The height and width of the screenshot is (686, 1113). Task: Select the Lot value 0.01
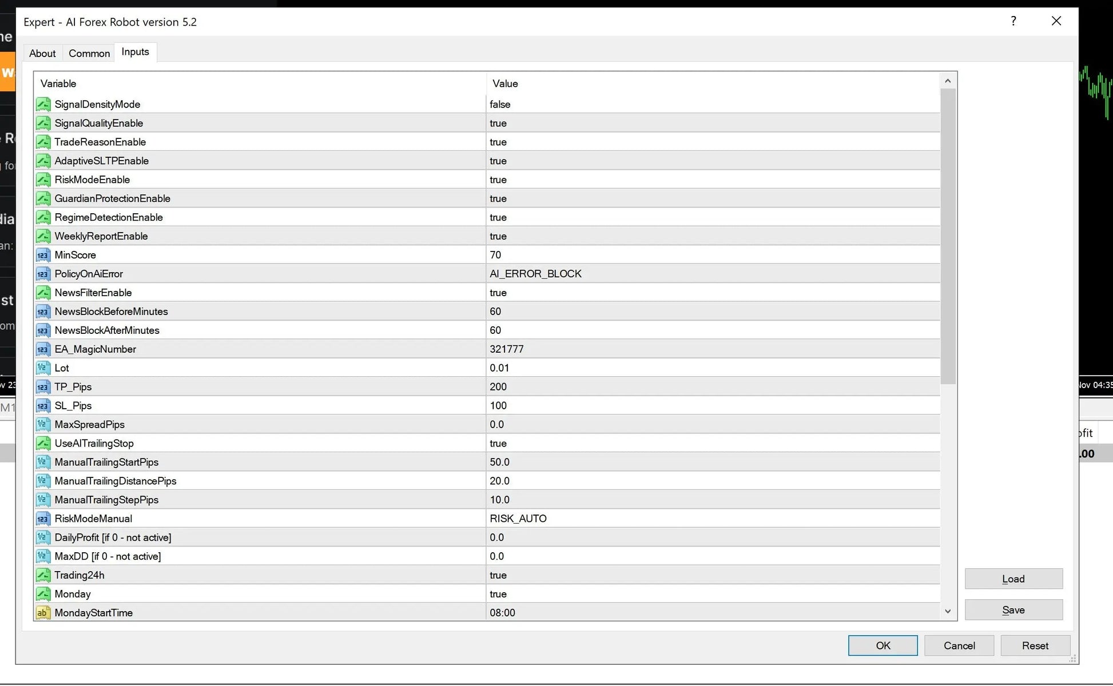pyautogui.click(x=499, y=368)
